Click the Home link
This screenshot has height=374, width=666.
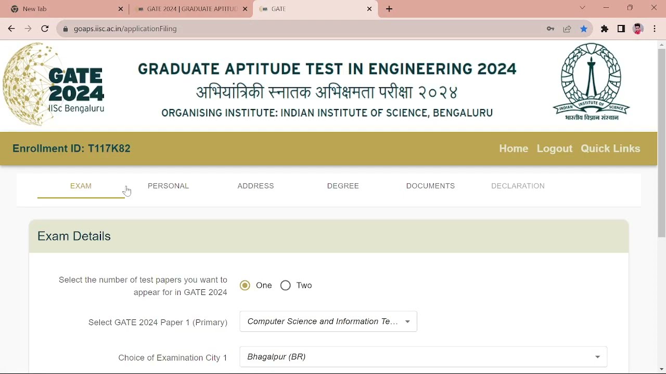514,149
